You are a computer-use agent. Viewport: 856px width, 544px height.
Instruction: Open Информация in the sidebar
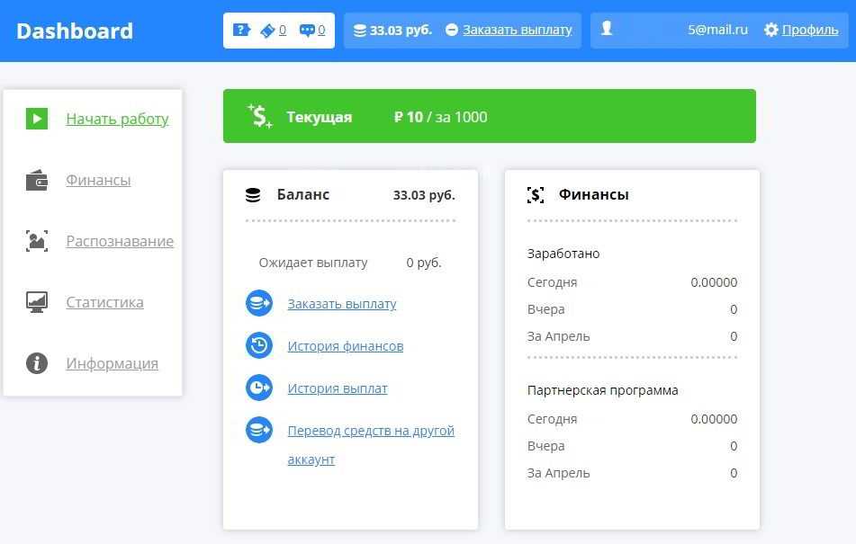point(112,363)
